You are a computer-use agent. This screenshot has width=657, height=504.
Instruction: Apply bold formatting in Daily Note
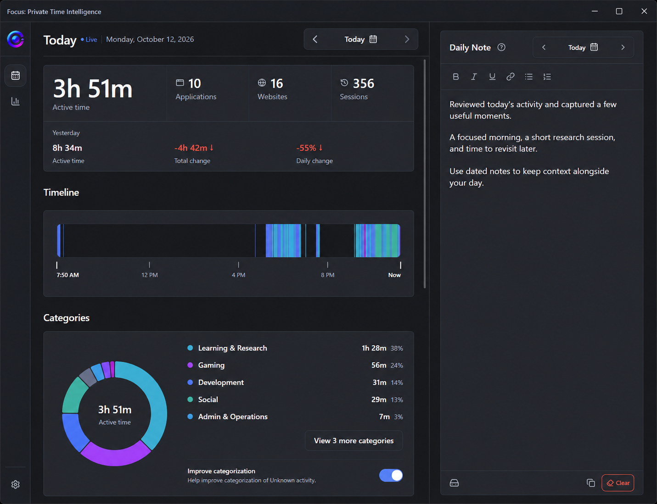pyautogui.click(x=456, y=77)
